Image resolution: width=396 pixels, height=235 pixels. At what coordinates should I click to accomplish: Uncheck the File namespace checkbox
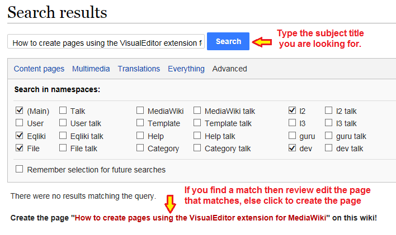(x=20, y=148)
